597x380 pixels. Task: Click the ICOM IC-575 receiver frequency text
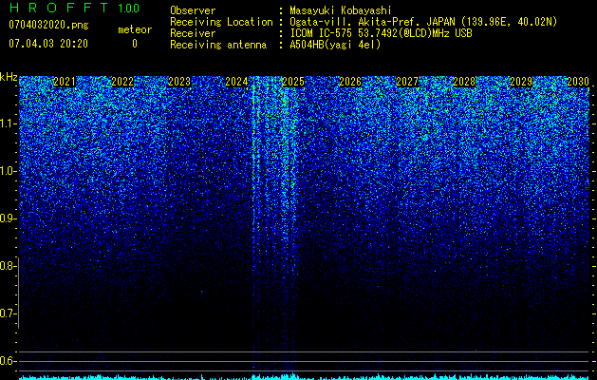pos(382,33)
